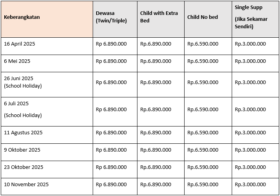Select Child No bed price for 6 Mei

203,61
